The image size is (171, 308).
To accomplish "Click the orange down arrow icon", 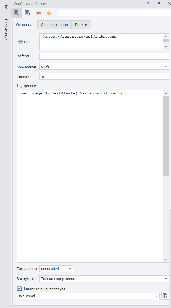I will [x=49, y=13].
